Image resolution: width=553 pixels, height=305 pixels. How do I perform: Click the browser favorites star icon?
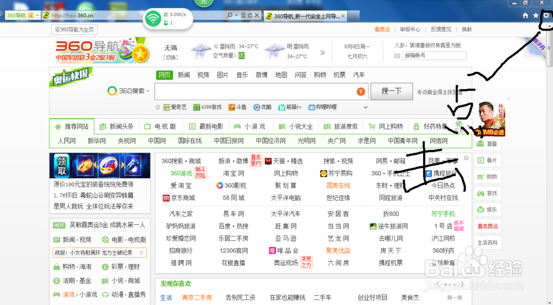(536, 15)
